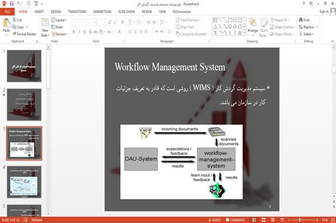The width and height of the screenshot is (336, 223).
Task: Click the spell check icon in status bar
Action: coord(26,220)
